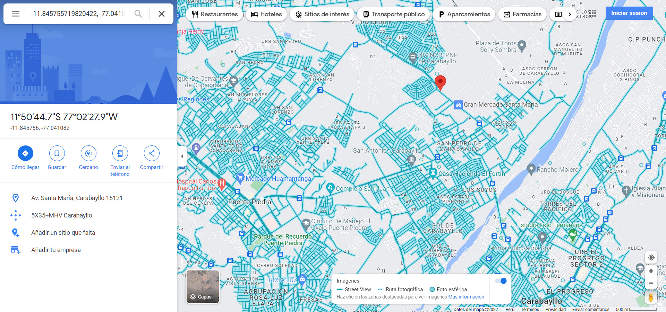Click the Casa Hacienda El Fortin marker

point(433,173)
